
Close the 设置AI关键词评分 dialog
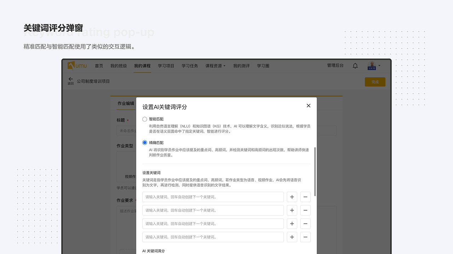point(308,105)
